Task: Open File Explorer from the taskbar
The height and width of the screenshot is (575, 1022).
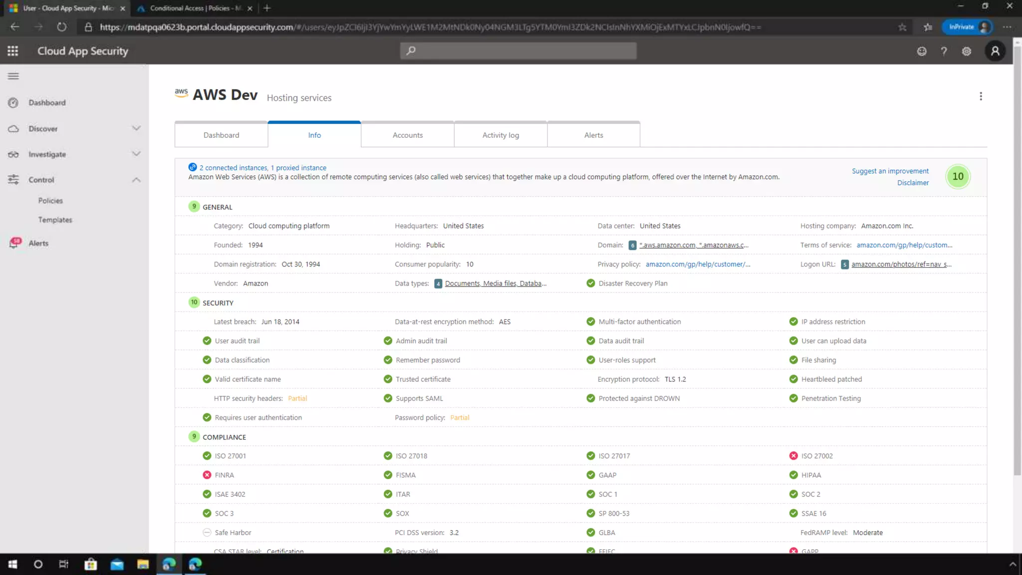Action: (x=143, y=564)
